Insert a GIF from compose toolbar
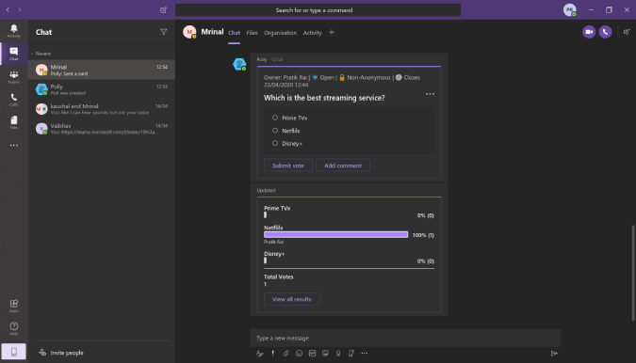636x363 pixels. click(x=312, y=354)
